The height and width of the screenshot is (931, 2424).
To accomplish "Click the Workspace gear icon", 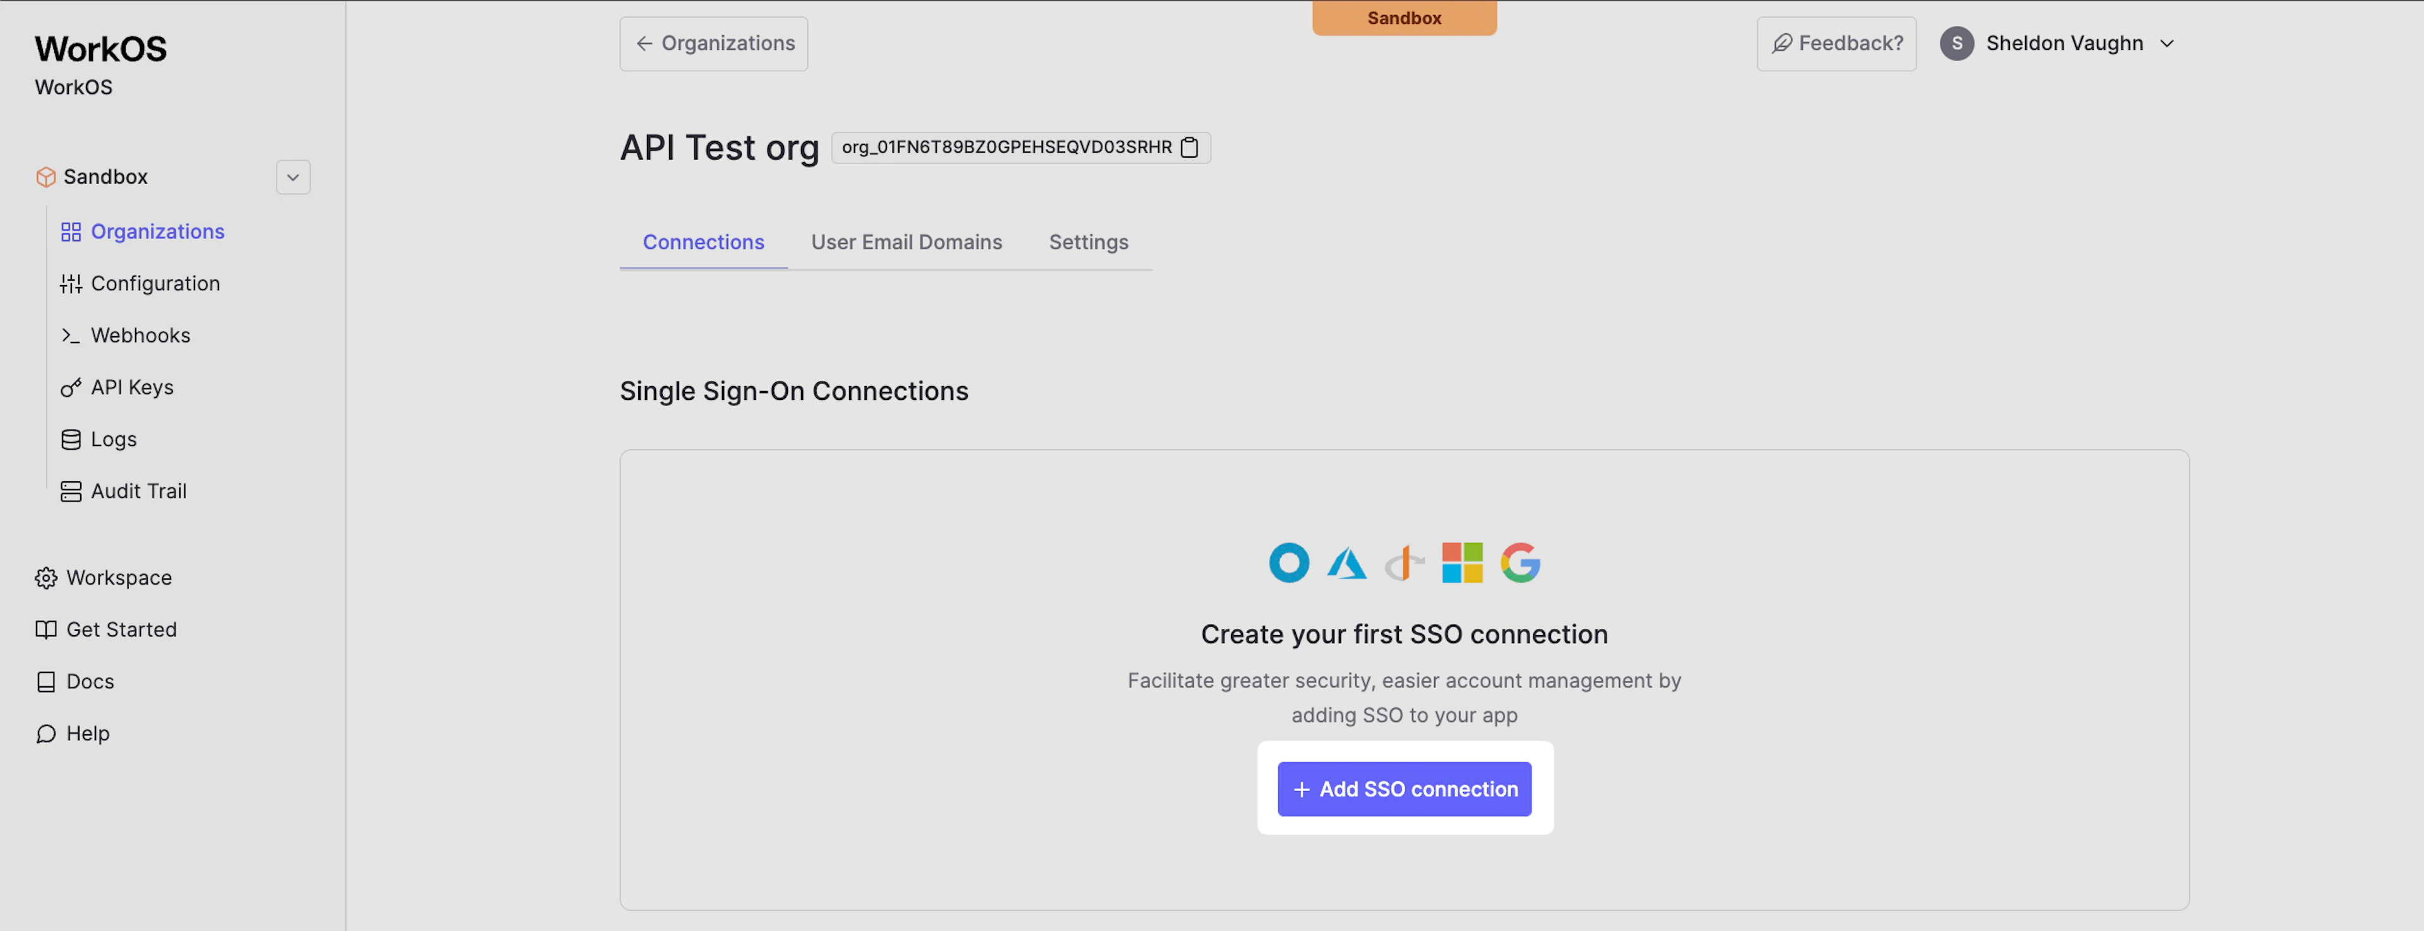I will pyautogui.click(x=46, y=577).
